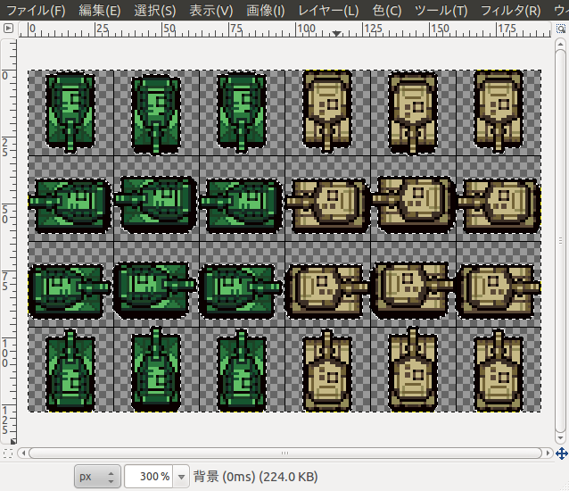The height and width of the screenshot is (491, 569).
Task: Open the ツール(T) menu
Action: coord(441,11)
